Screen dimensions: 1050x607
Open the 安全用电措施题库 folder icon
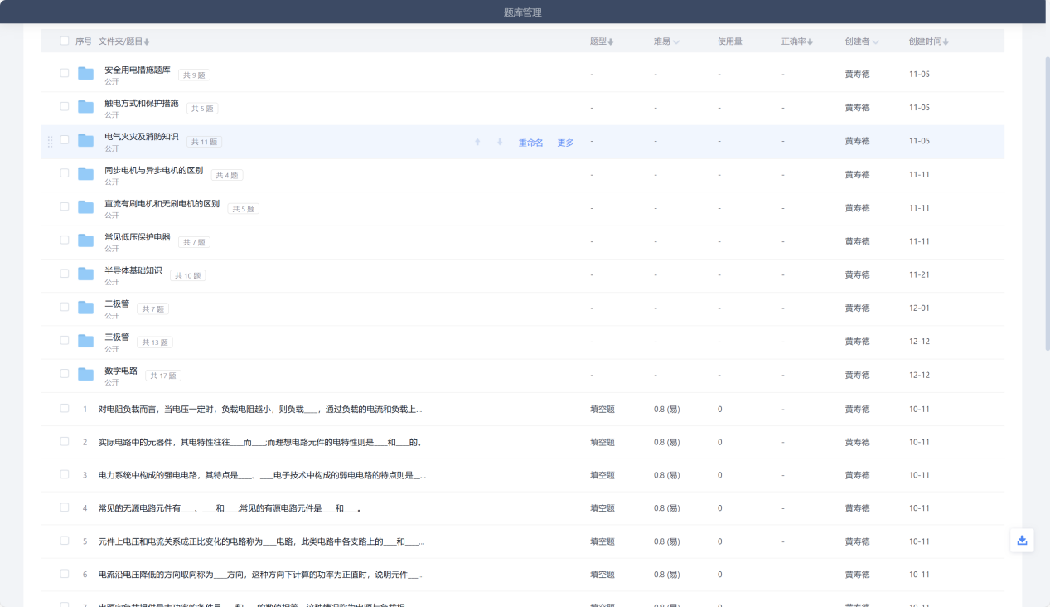click(85, 74)
